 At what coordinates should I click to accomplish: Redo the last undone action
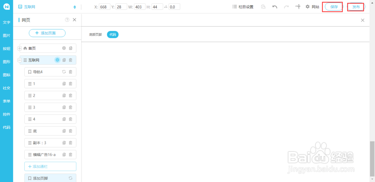tap(286, 7)
